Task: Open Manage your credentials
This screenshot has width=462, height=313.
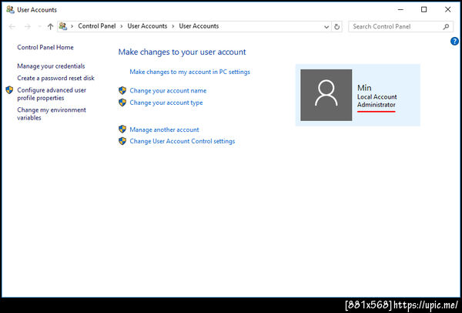Action: click(51, 66)
